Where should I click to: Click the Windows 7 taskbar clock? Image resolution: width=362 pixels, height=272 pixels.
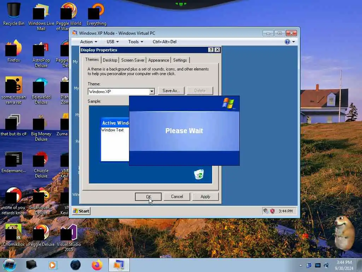(344, 265)
